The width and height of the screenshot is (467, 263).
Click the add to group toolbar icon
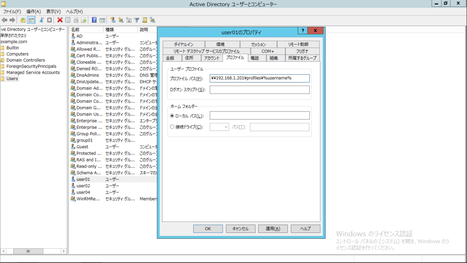[x=152, y=20]
